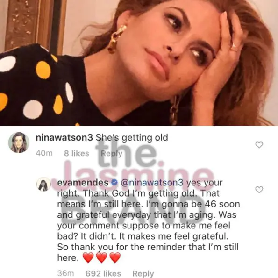The width and height of the screenshot is (278, 278).
Task: Tap the 36m timestamp
Action: (x=65, y=273)
